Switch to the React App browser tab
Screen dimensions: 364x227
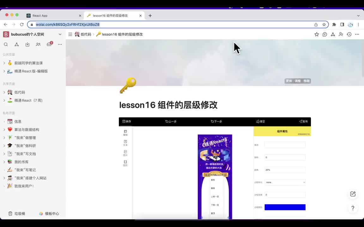point(54,15)
